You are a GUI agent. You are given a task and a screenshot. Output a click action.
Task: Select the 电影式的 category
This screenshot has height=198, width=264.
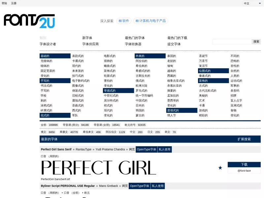(110, 56)
